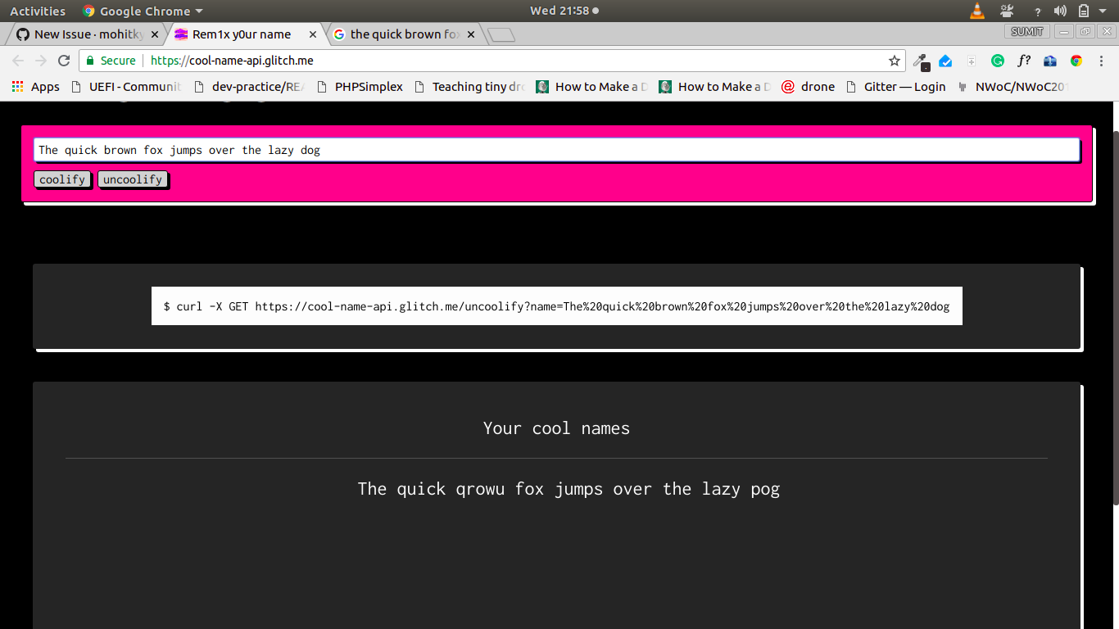Click the f? font-identifier extension icon

coord(1025,61)
